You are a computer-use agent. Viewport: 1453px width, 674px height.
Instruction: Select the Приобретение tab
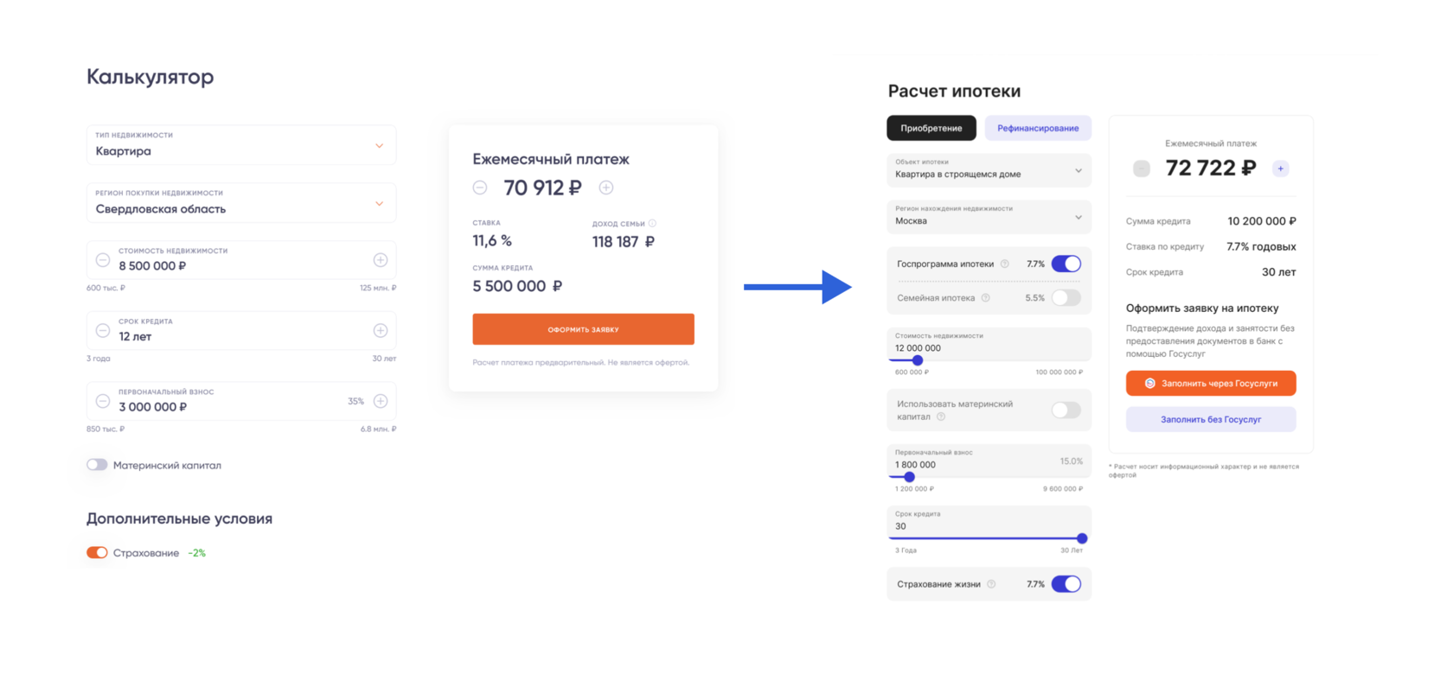(x=931, y=128)
